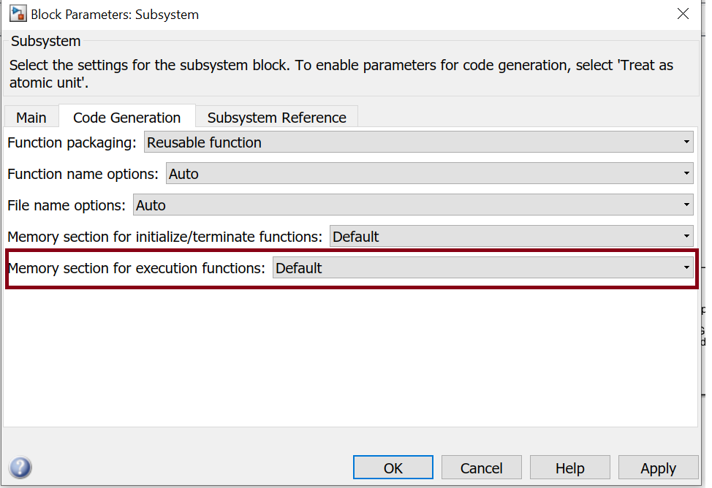Viewport: 712px width, 488px height.
Task: Select the Code Generation tab
Action: point(126,117)
